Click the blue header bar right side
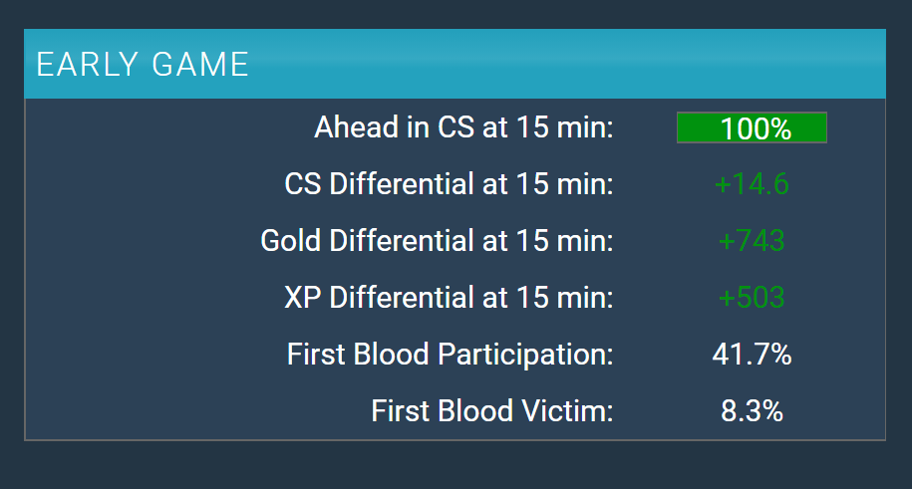 (x=698, y=64)
